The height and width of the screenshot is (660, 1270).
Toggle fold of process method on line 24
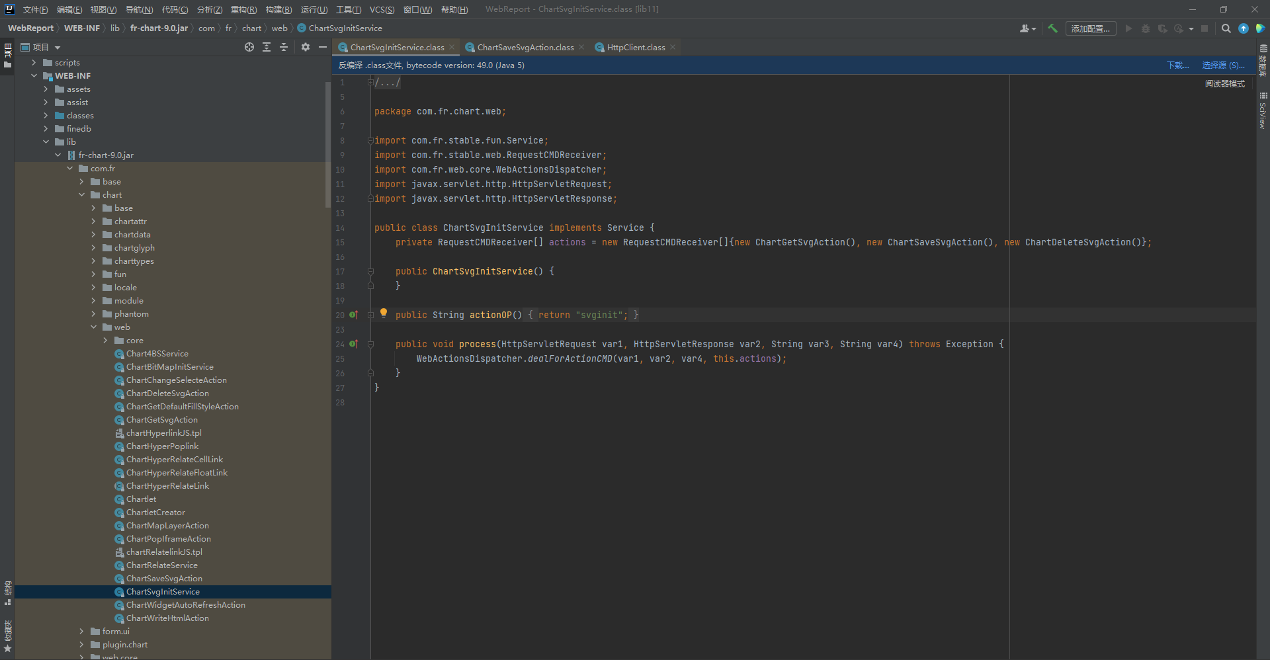click(x=370, y=344)
